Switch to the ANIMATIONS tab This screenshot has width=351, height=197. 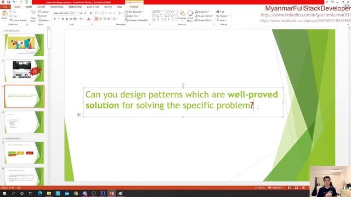[75, 7]
